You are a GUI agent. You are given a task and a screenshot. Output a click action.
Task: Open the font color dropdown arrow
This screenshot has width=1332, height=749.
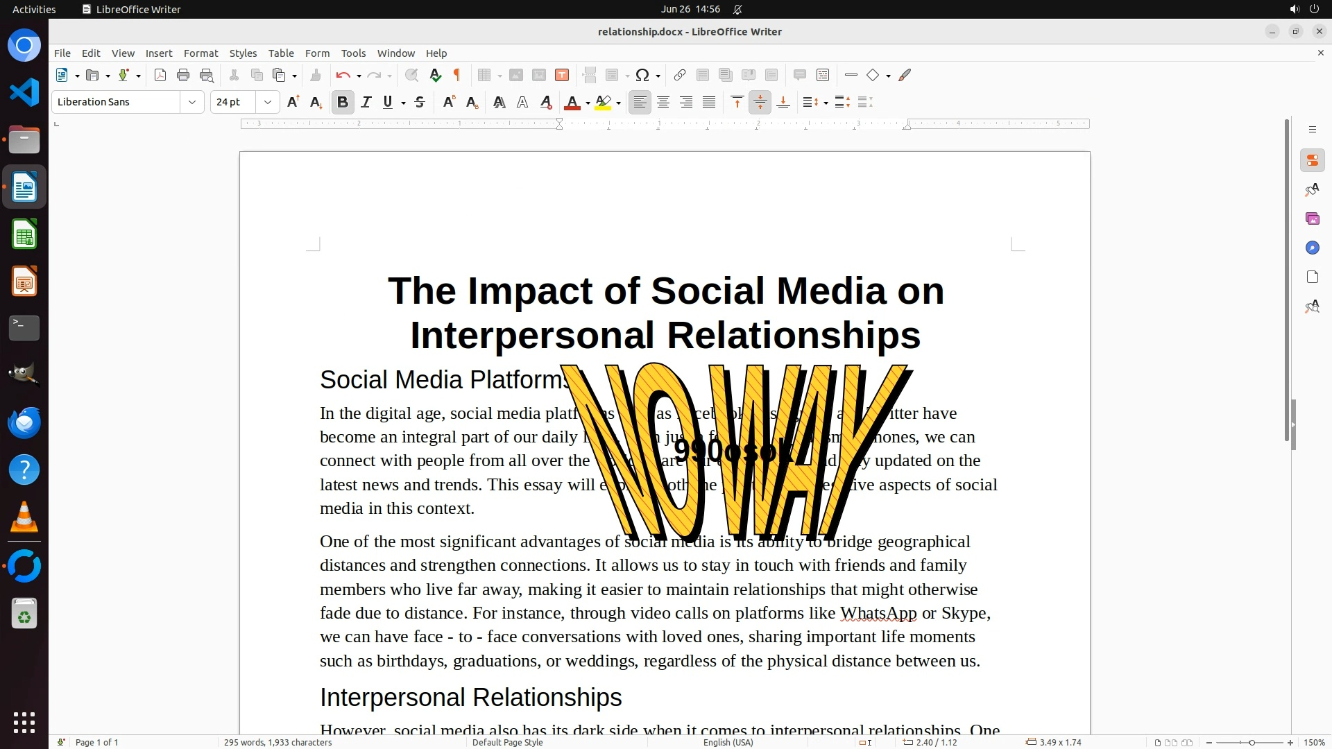pyautogui.click(x=588, y=103)
